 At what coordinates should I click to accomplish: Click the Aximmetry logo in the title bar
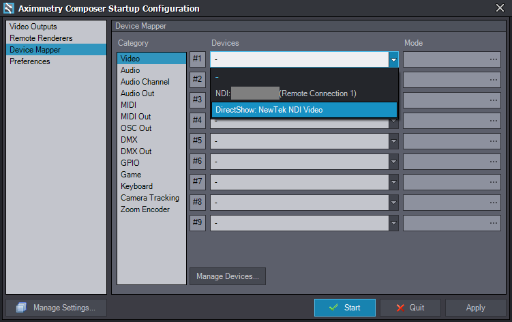pos(8,8)
